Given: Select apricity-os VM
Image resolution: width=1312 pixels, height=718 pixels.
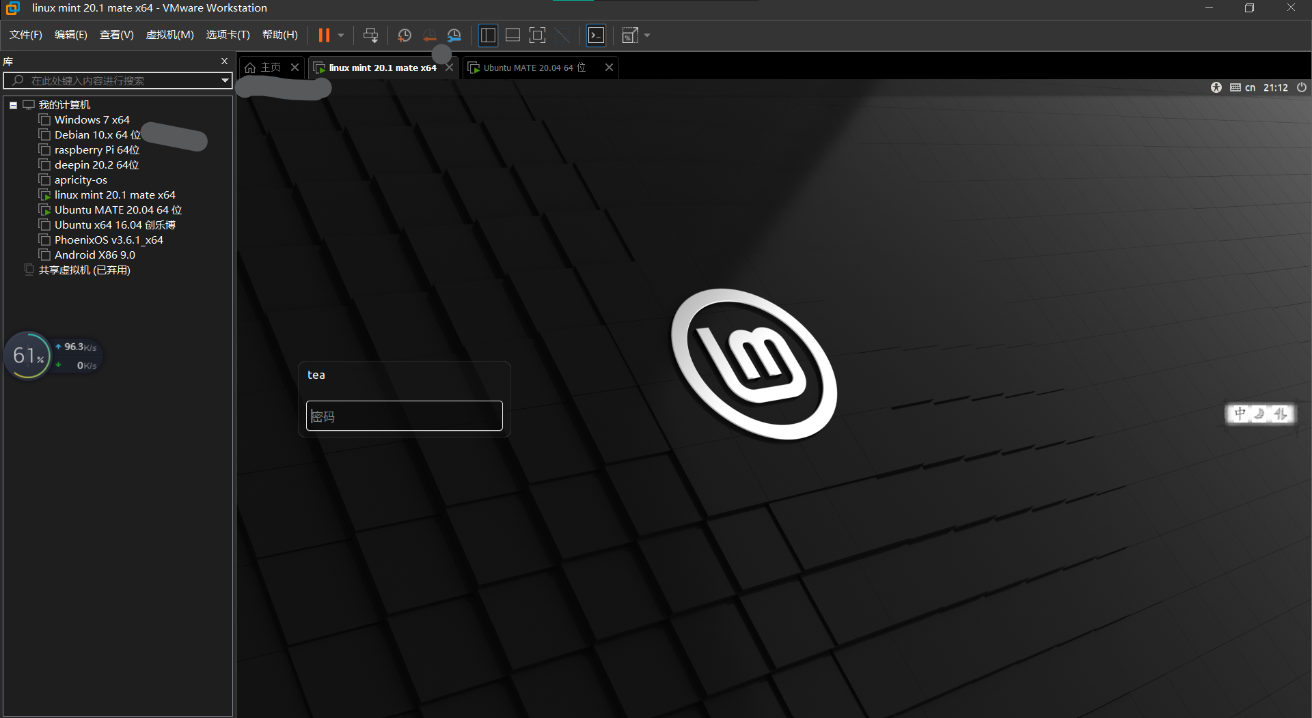Looking at the screenshot, I should (81, 180).
